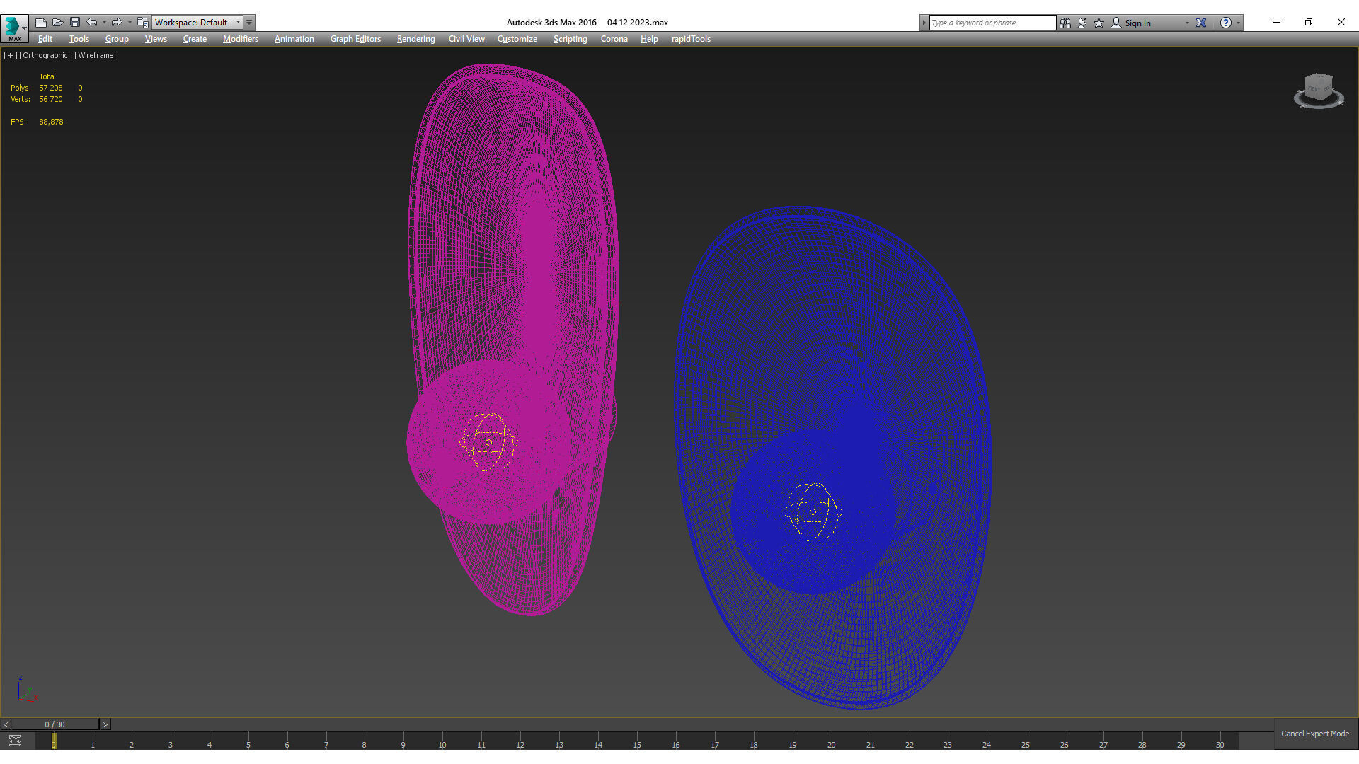Open the rapidTools menu
The image size is (1359, 764).
coord(691,39)
